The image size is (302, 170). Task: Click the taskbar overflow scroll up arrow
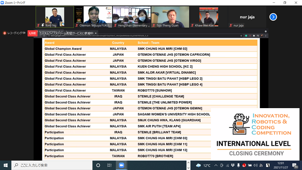[x=188, y=162]
